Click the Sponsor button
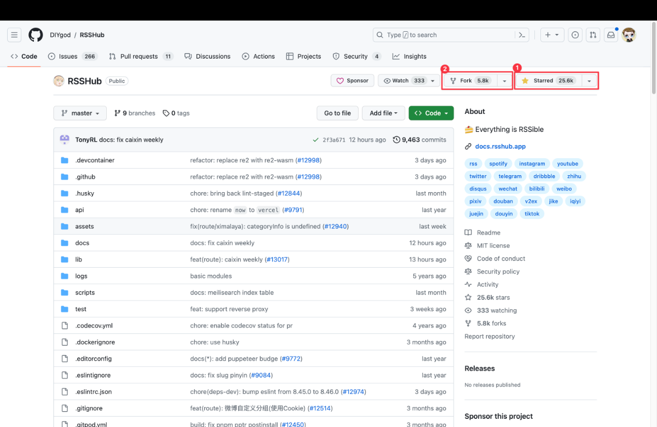 click(353, 80)
